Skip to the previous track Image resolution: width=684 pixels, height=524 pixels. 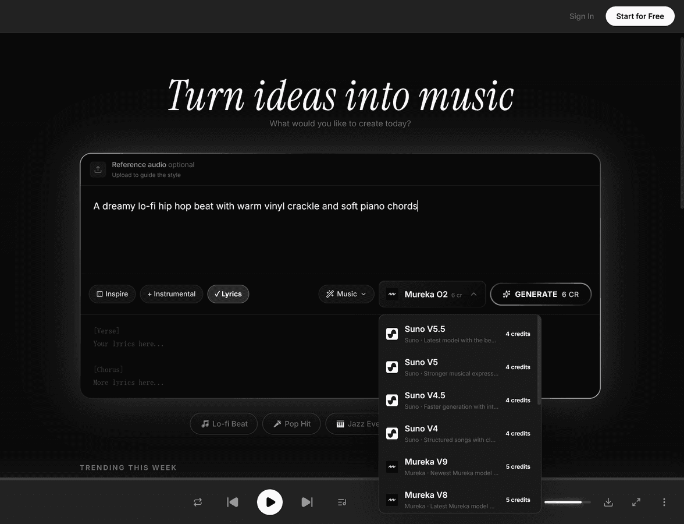click(x=233, y=502)
